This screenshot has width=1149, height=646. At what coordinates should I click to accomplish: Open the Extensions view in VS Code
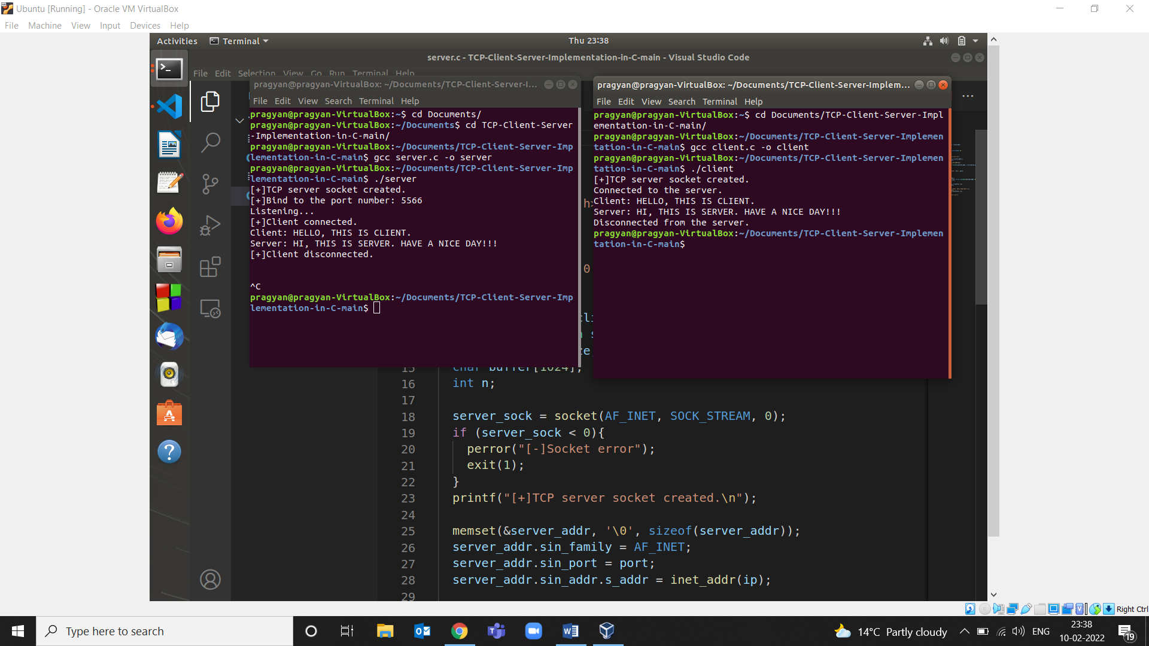pos(210,267)
